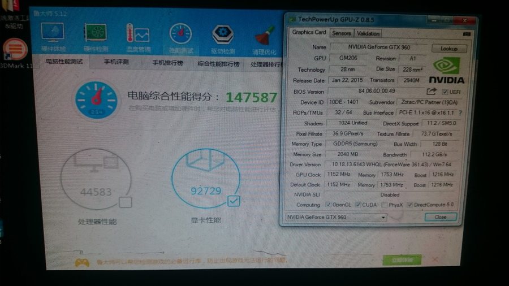Click the gamepad icon in bottom banner
Image resolution: width=509 pixels, height=286 pixels.
(82, 262)
